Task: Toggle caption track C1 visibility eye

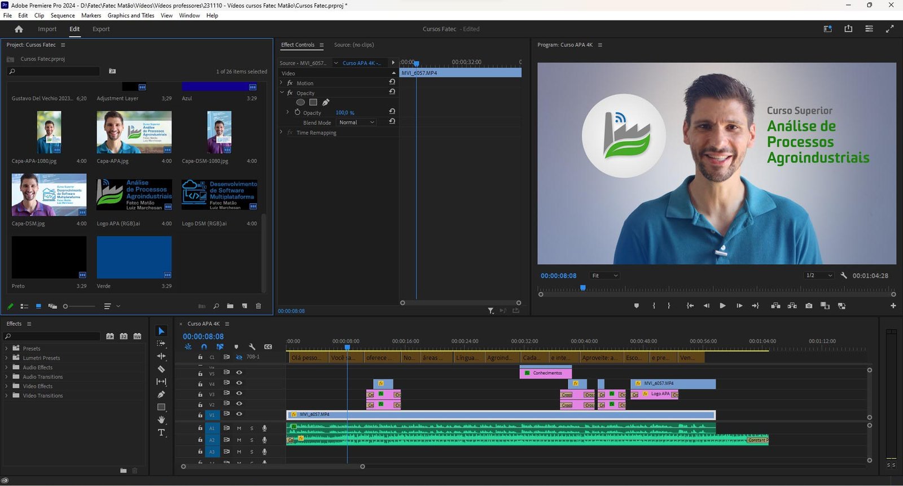Action: (239, 357)
